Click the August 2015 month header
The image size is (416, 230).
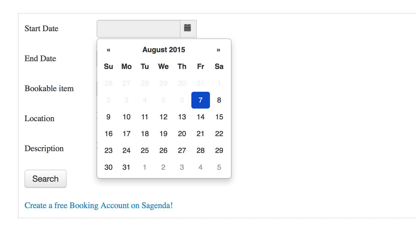163,50
